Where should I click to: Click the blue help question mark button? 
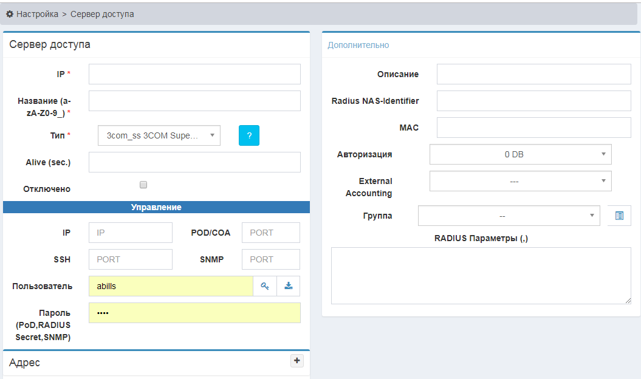(x=249, y=135)
